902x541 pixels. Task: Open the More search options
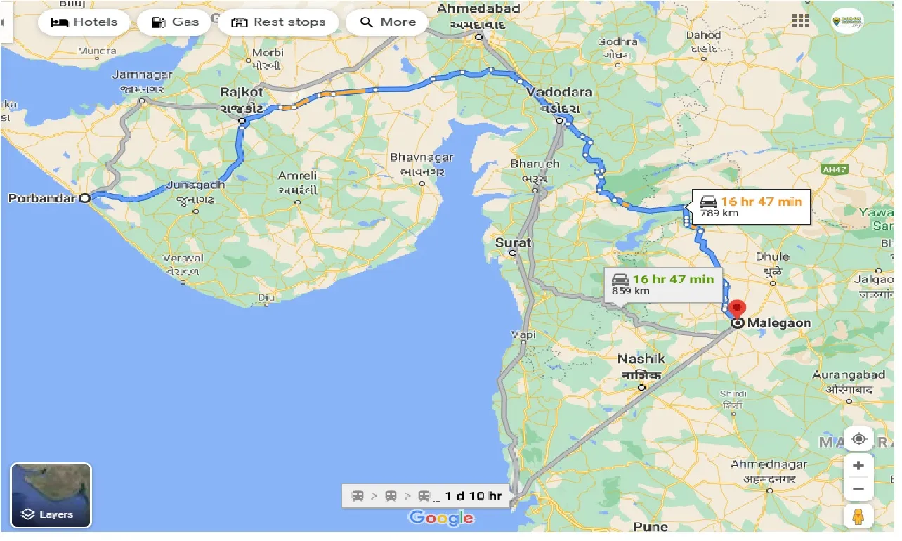[388, 22]
